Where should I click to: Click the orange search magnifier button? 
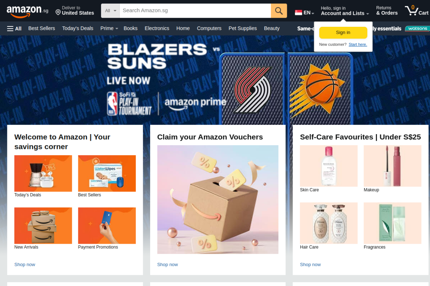click(279, 11)
